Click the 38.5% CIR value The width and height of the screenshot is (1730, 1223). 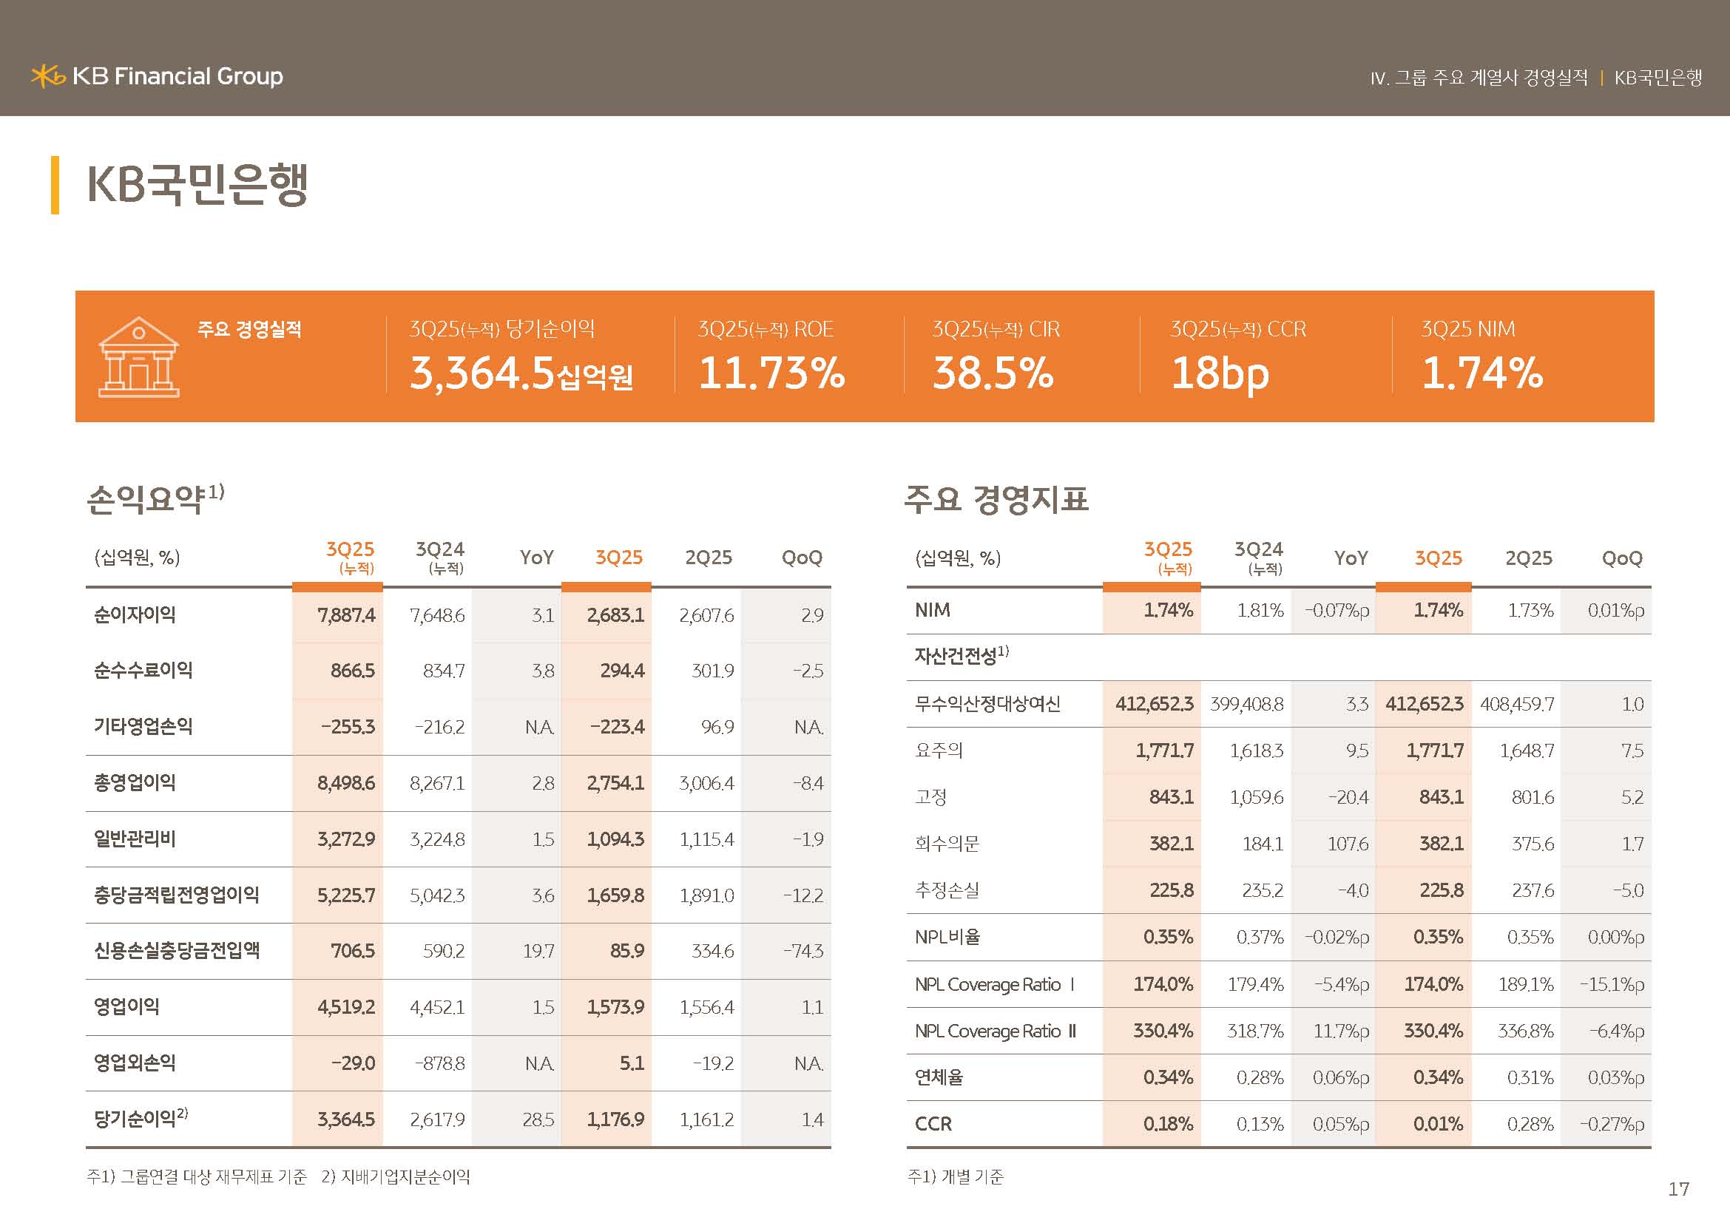pyautogui.click(x=993, y=373)
